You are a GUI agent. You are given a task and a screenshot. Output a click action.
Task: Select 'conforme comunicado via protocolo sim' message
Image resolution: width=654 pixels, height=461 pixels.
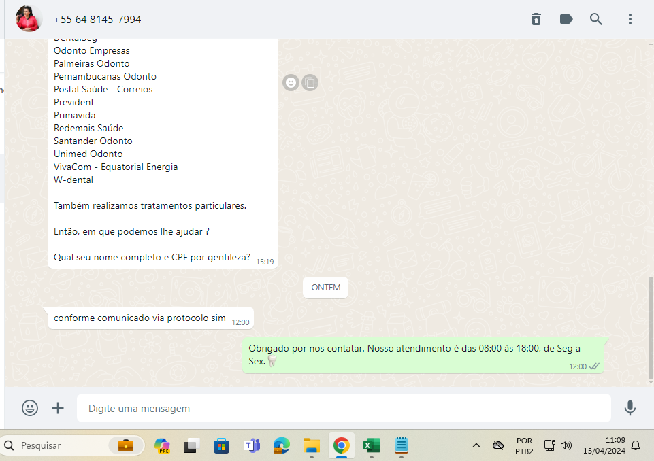coord(150,318)
